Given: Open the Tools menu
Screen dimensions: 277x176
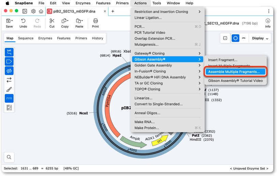Looking at the screenshot, I should coord(157,3).
